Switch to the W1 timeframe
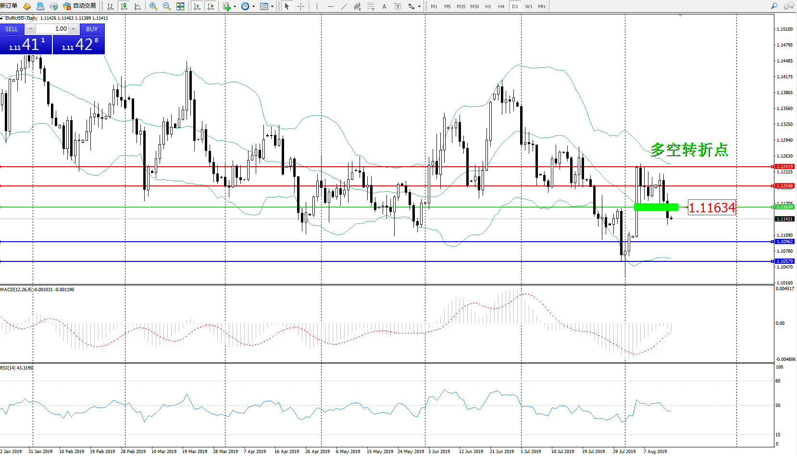This screenshot has height=456, width=797. point(528,6)
